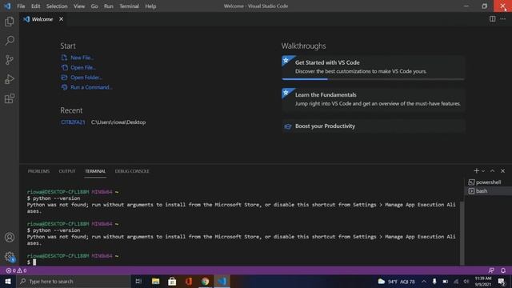
Task: Open the Search view in activity bar
Action: [10, 41]
